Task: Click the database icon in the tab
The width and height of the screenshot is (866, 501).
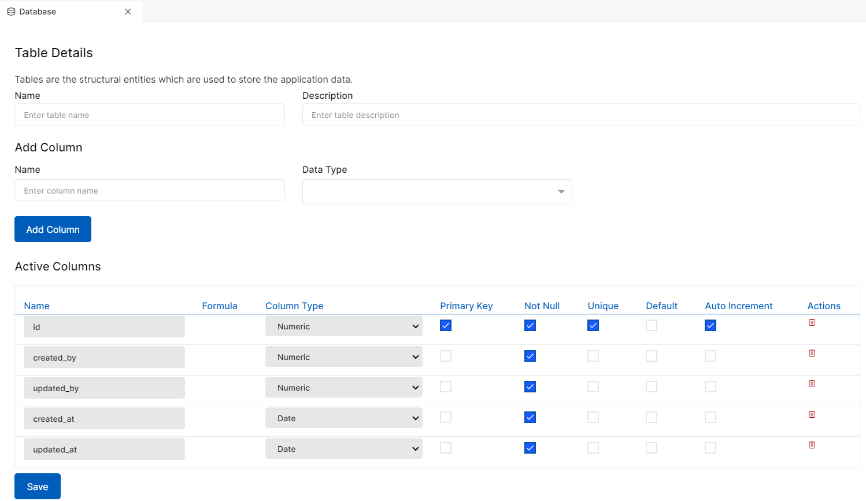Action: pyautogui.click(x=11, y=12)
